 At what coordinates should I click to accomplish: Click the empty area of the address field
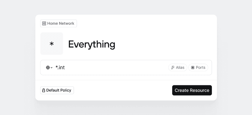116,67
